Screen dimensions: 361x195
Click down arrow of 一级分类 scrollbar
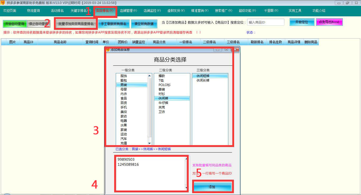pyautogui.click(x=150, y=143)
